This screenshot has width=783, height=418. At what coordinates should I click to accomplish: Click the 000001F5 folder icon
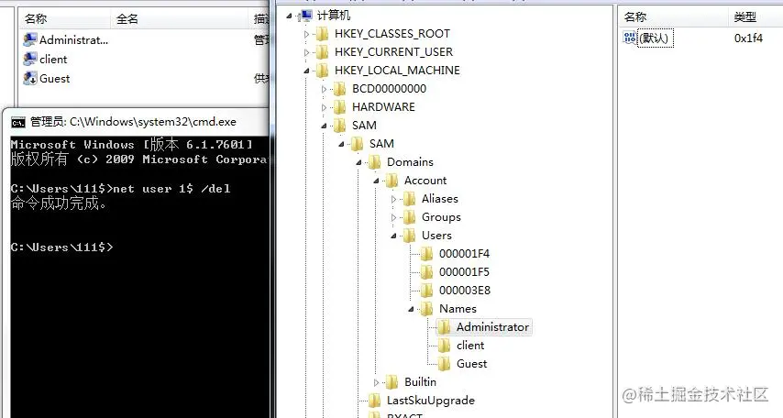click(427, 272)
